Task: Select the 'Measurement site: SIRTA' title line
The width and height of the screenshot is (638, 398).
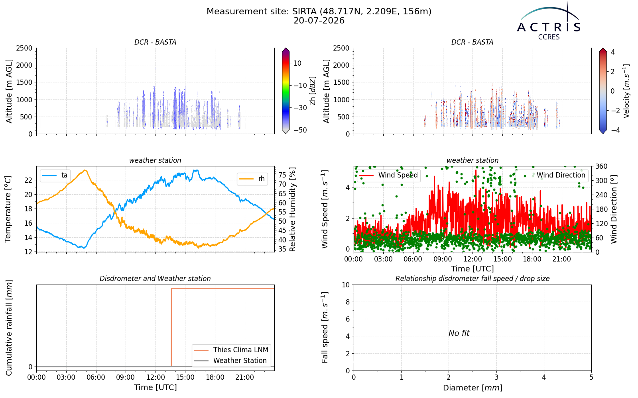Action: pyautogui.click(x=319, y=12)
